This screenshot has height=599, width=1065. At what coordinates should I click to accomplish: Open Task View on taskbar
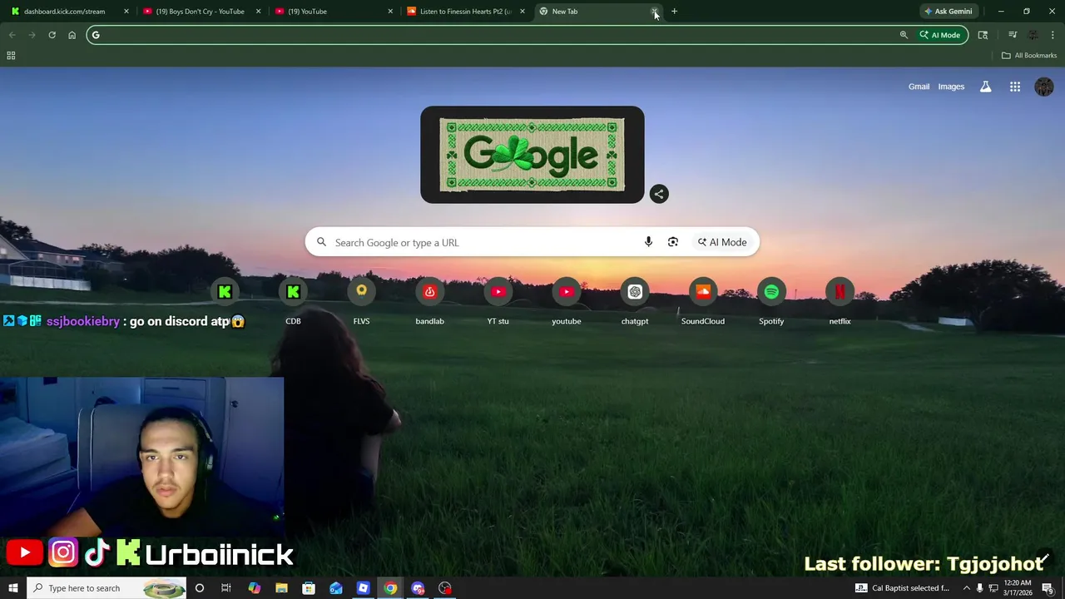tap(226, 588)
